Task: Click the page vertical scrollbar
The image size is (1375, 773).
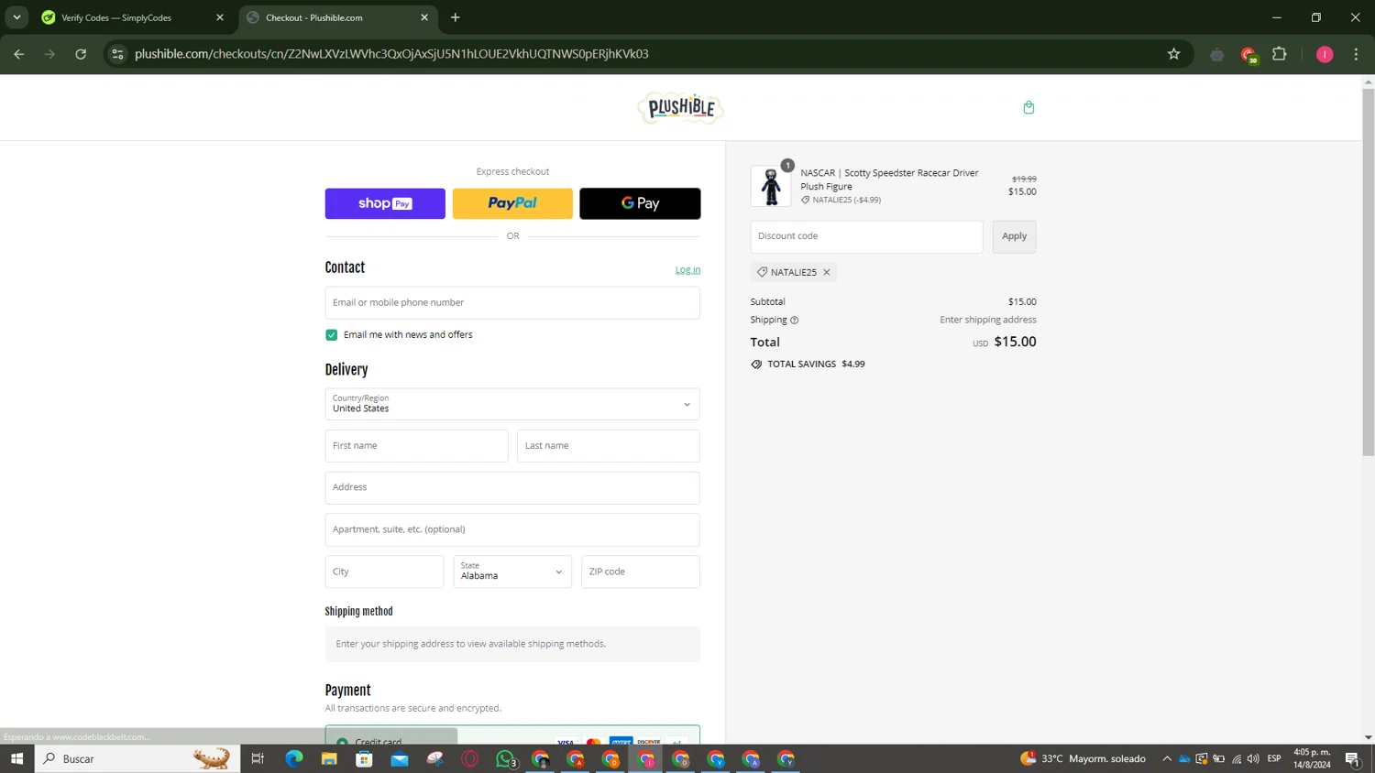Action: [1368, 272]
